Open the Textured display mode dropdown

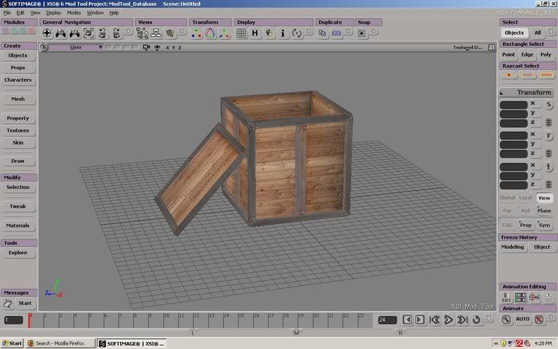click(467, 47)
